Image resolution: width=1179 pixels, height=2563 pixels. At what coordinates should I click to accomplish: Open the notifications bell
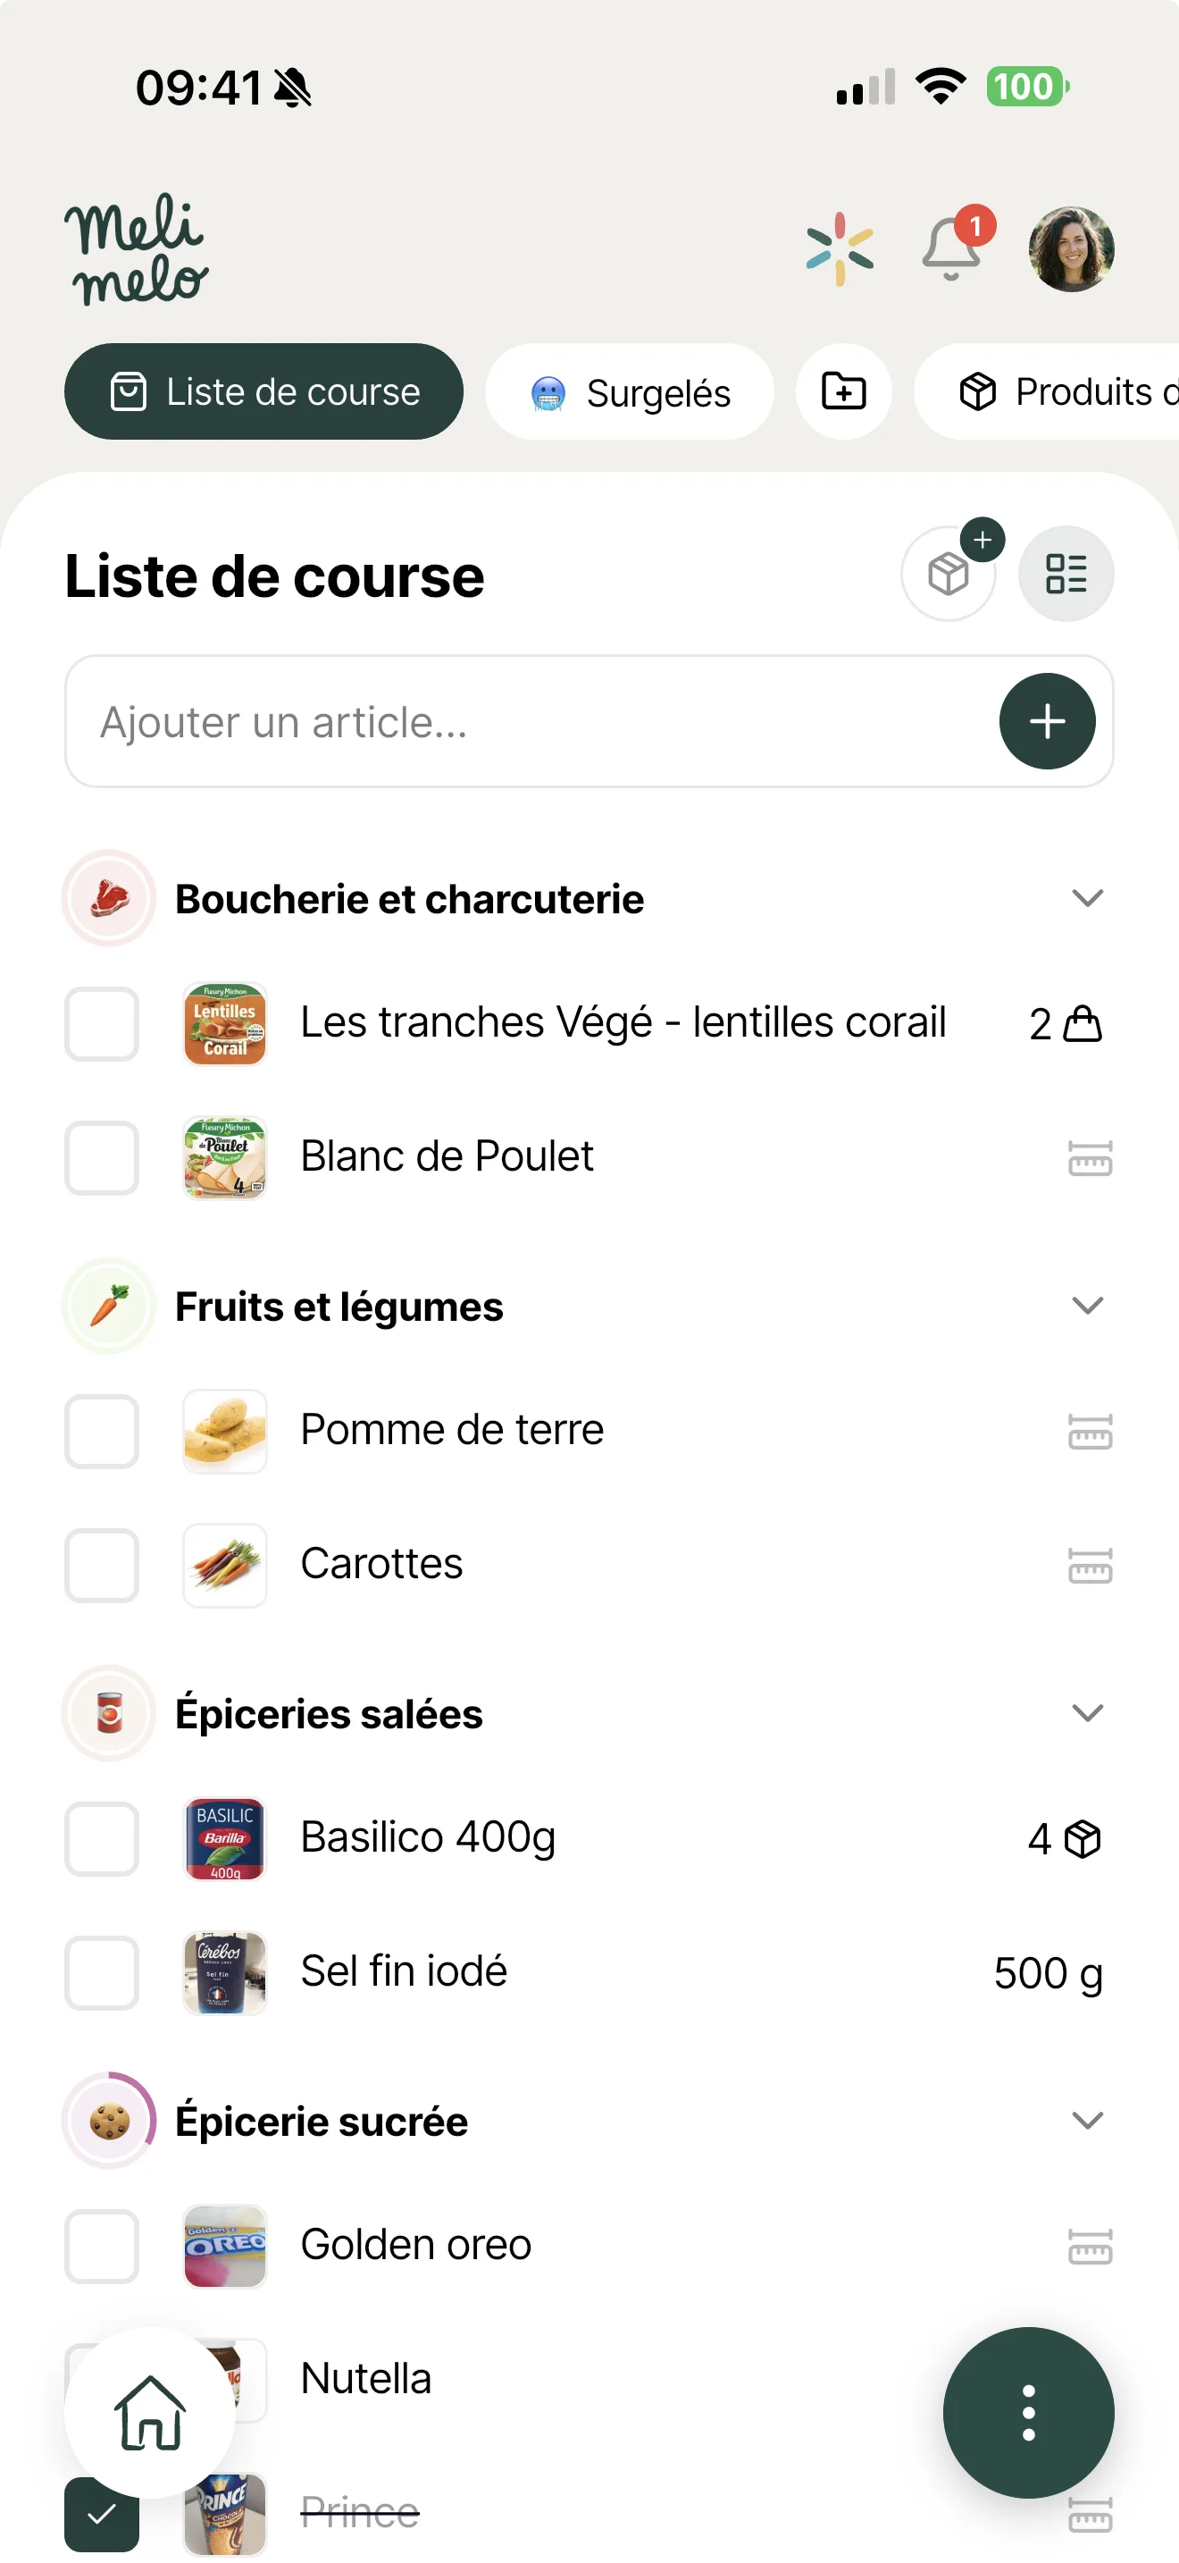952,248
